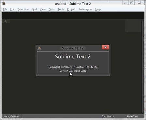The image size is (146, 120).
Task: Click the large Sublime Text 2 heading in dialog
Action: [x=73, y=57]
